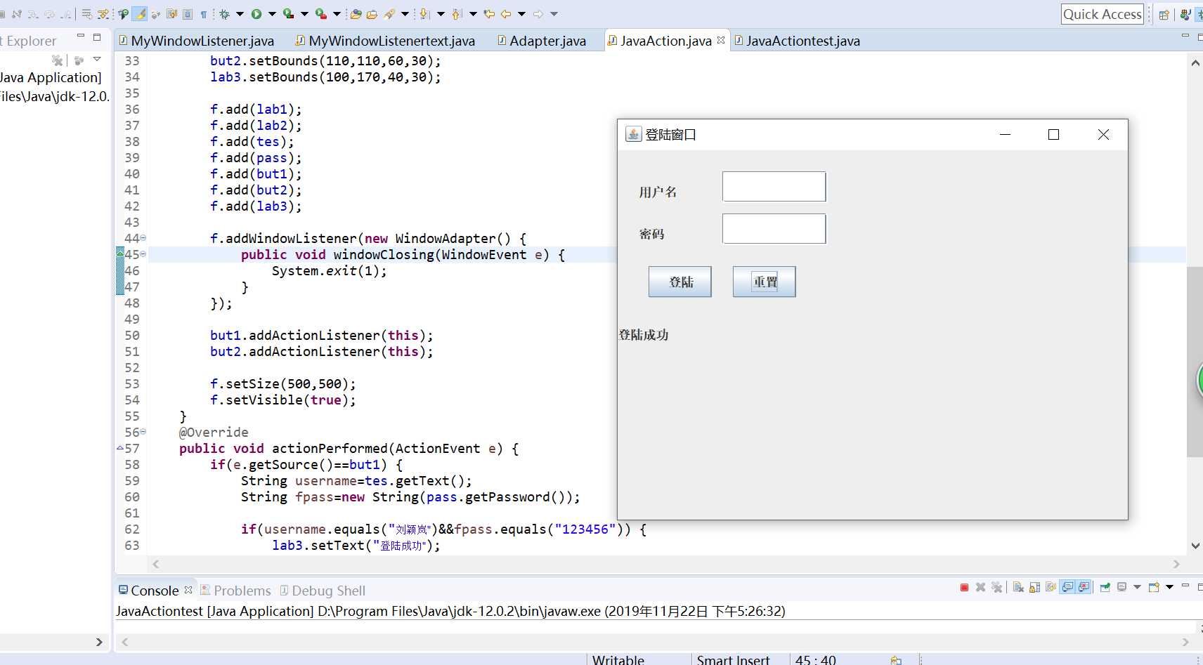This screenshot has height=665, width=1203.
Task: Open the Problems view tab
Action: (235, 591)
